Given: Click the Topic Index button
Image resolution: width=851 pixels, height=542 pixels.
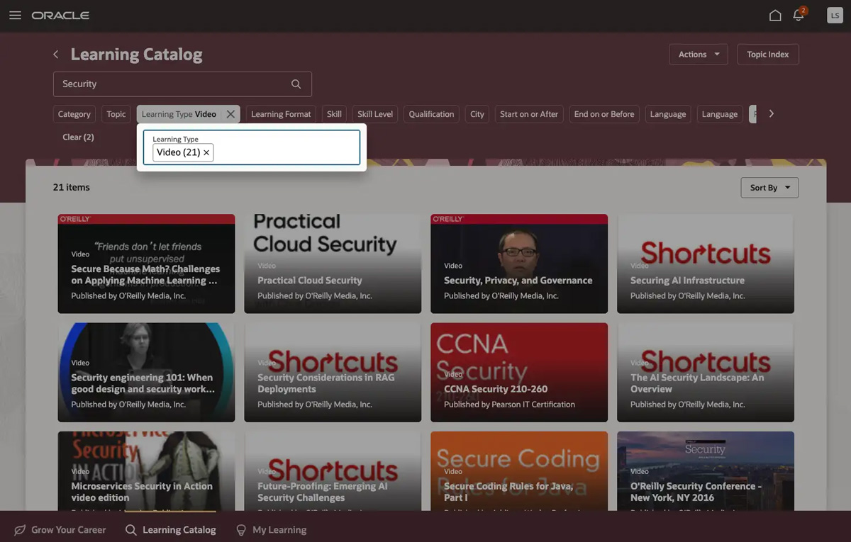Looking at the screenshot, I should (767, 55).
